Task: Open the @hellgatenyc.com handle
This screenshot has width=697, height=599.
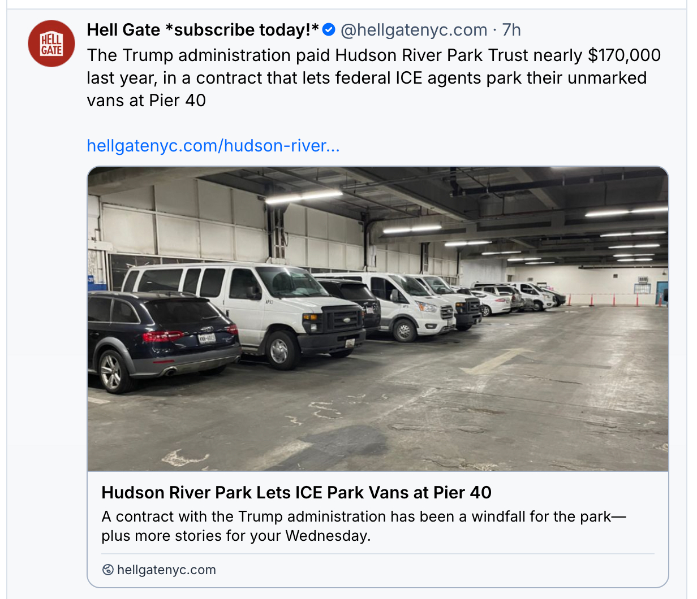Action: coord(414,29)
